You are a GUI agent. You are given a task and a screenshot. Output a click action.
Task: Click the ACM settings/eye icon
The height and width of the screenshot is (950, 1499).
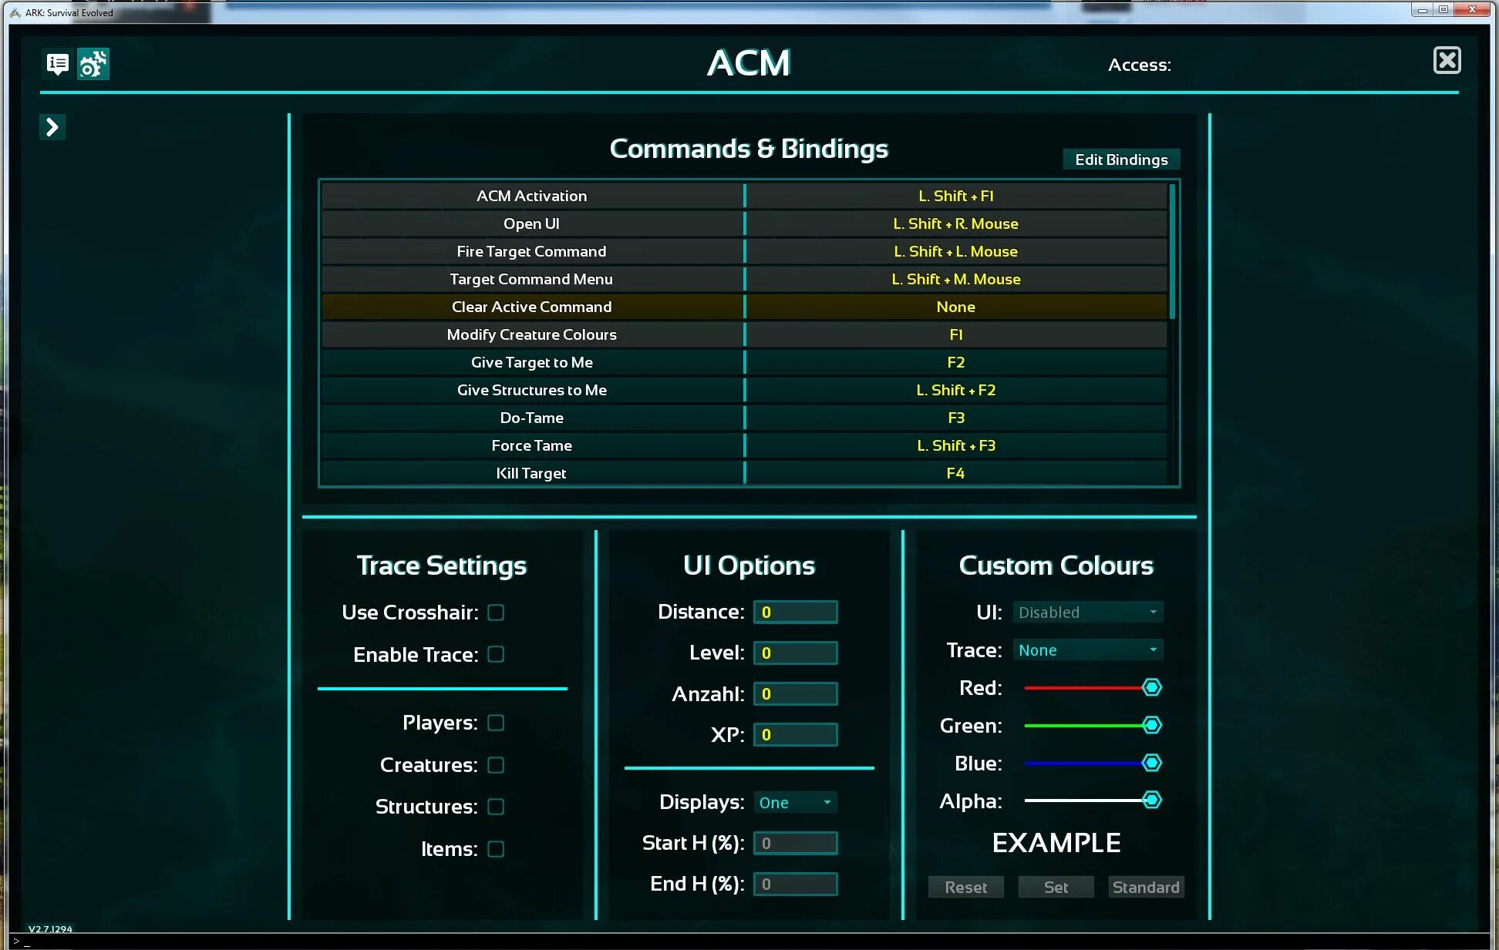coord(93,63)
